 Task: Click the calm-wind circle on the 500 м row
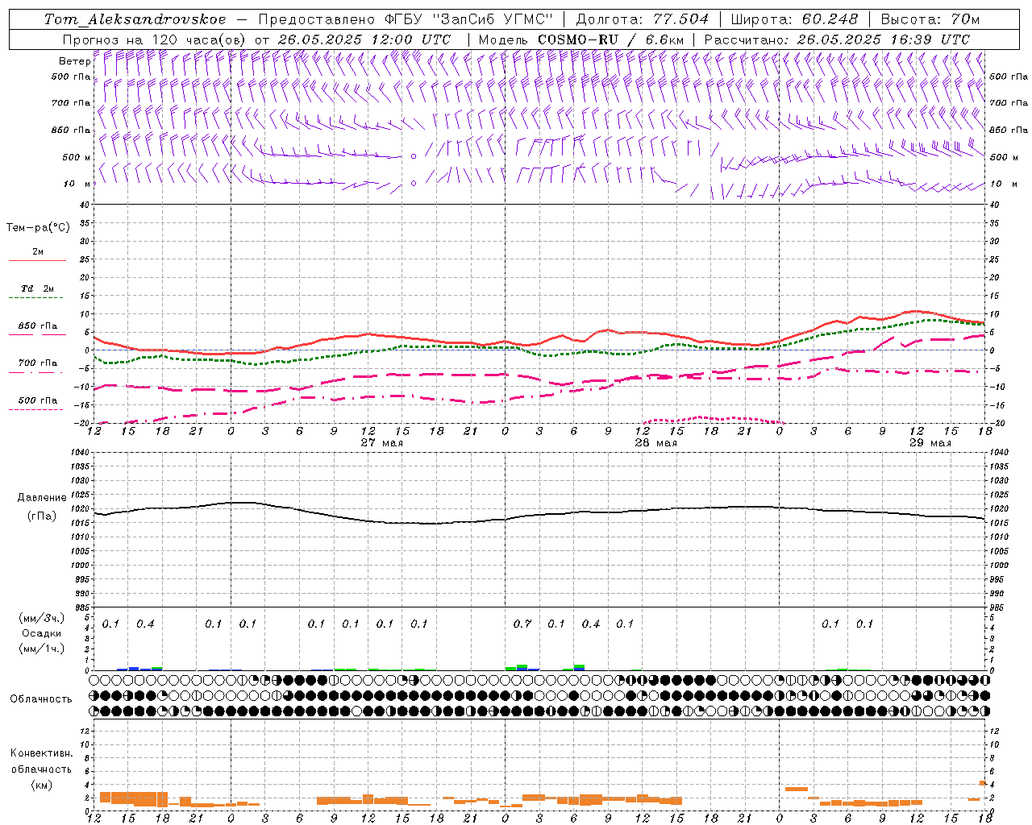coord(414,156)
